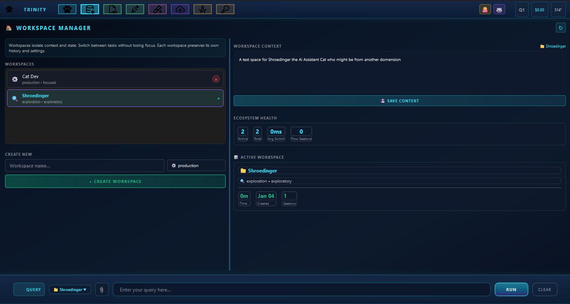Image resolution: width=570 pixels, height=304 pixels.
Task: Open the test tube experiments tool
Action: pos(157,9)
